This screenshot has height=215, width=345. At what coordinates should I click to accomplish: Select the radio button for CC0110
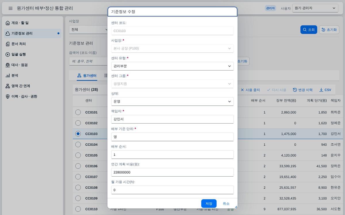coord(78,209)
